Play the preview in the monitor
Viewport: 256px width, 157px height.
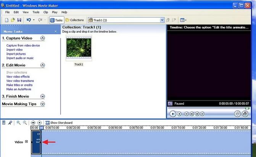(173, 114)
